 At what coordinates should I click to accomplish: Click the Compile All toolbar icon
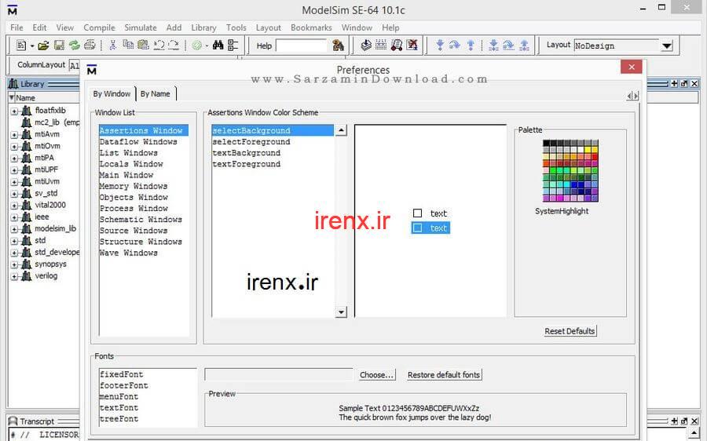pos(381,45)
